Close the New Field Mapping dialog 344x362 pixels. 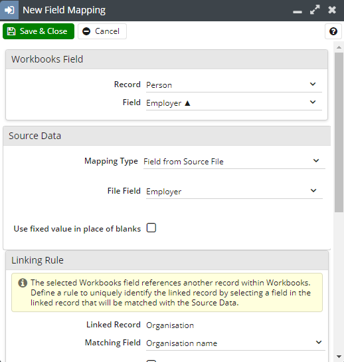coord(332,10)
